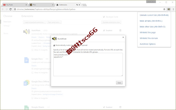Click the Google Docs Offline extension icon
Image resolution: width=176 pixels, height=110 pixels.
click(26, 83)
